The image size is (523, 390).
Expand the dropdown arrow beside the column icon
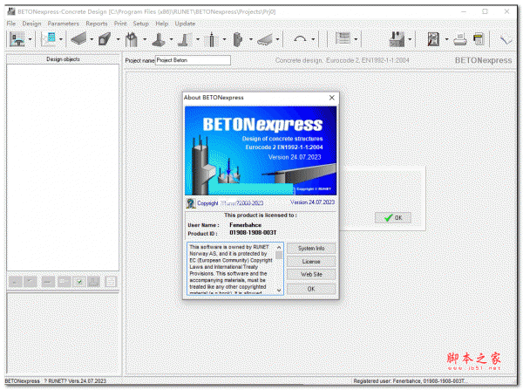(144, 40)
